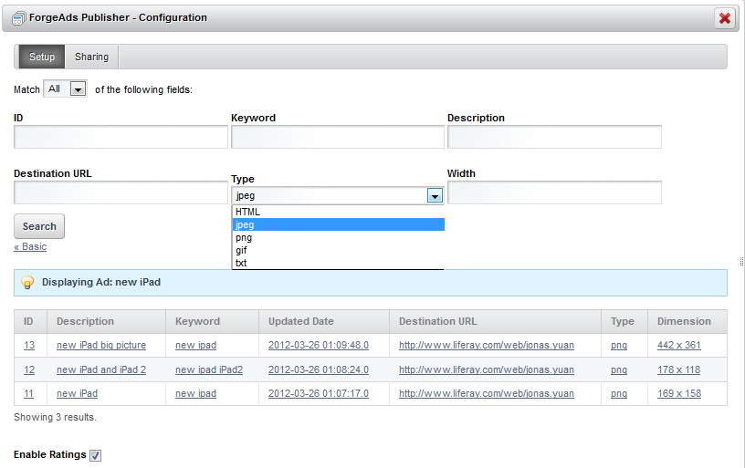Click the png type link in row 11
The image size is (745, 468).
619,394
